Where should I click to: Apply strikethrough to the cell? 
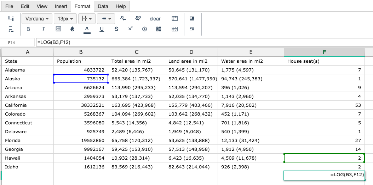[x=116, y=29]
